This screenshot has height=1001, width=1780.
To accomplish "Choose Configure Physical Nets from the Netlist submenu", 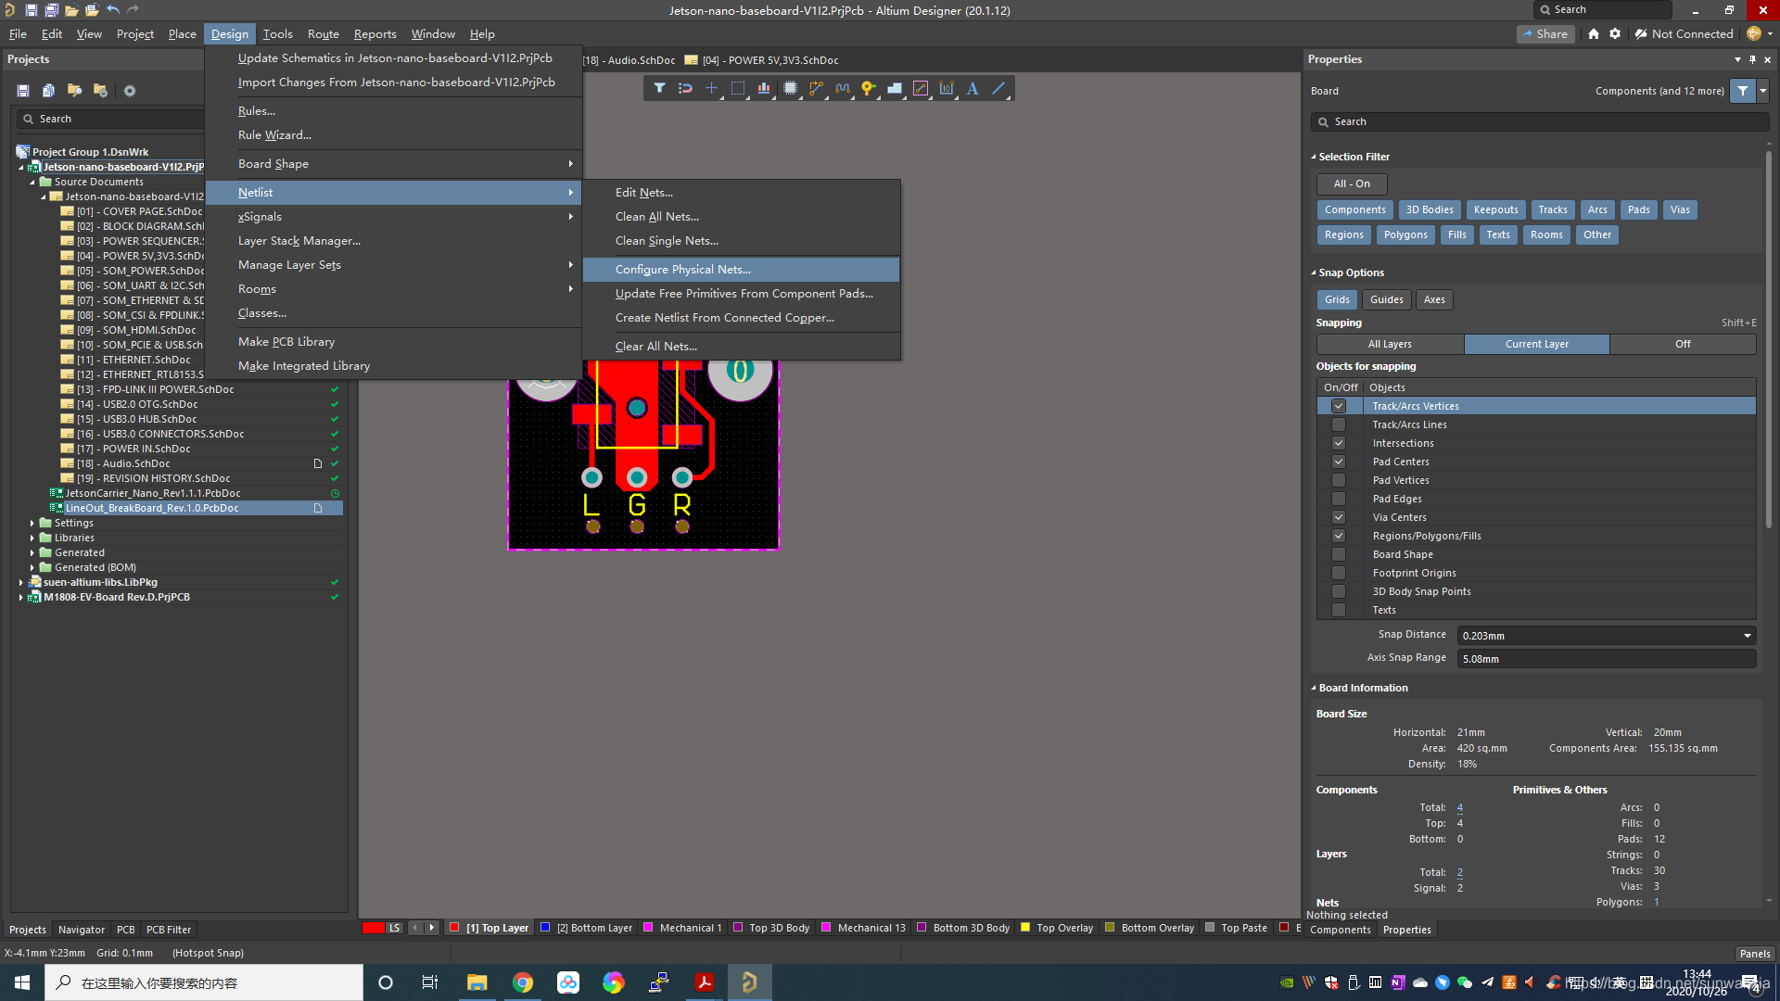I will click(x=742, y=270).
